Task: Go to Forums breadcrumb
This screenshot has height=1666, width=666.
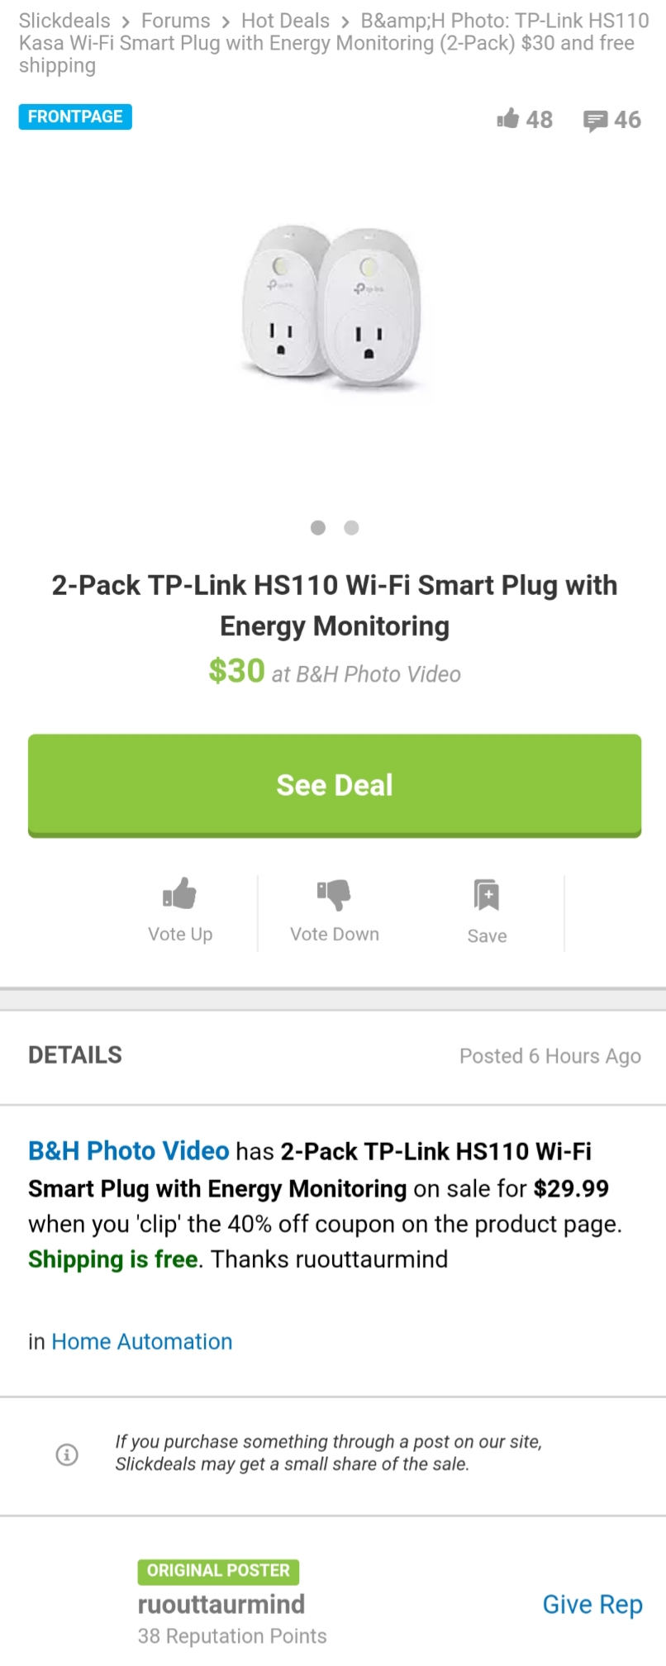Action: [x=175, y=21]
